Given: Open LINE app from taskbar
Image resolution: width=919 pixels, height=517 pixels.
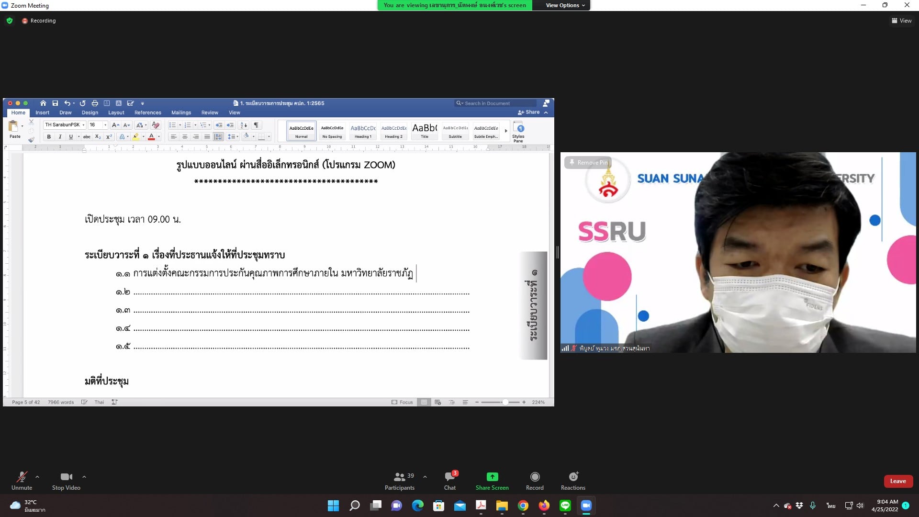Looking at the screenshot, I should click(x=565, y=506).
